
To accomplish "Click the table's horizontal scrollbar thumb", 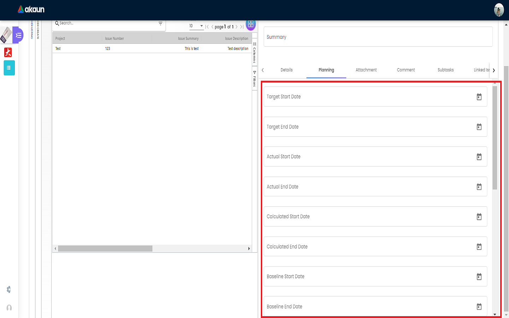I will (x=105, y=249).
